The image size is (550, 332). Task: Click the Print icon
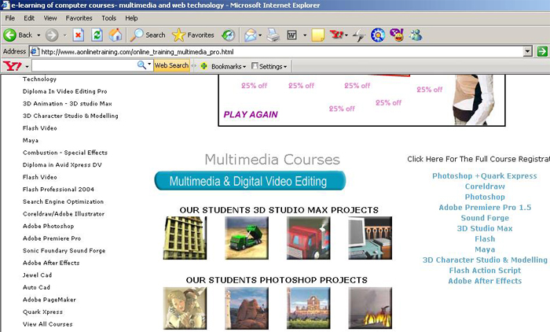pos(273,35)
